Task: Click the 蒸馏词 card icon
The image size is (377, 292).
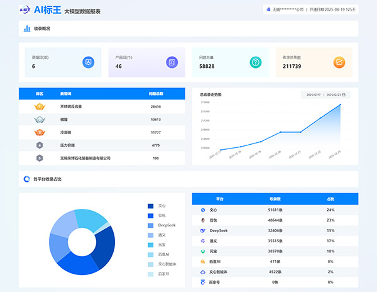Action: click(89, 62)
